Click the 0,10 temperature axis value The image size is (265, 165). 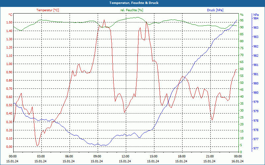pyautogui.click(x=9, y=138)
